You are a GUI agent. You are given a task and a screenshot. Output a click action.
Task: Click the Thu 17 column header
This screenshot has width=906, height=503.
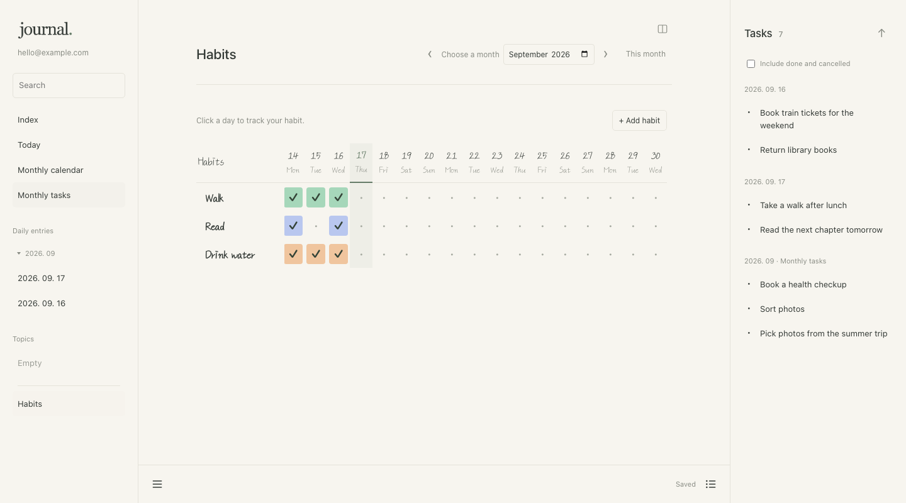(x=361, y=162)
